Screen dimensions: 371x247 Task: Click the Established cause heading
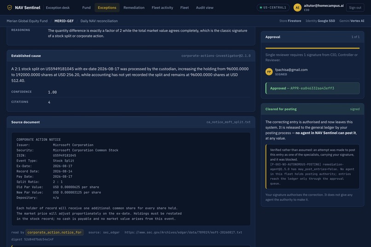[26, 56]
